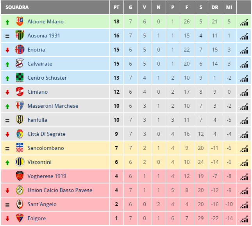Click the Viscontini team crest
The height and width of the screenshot is (226, 252).
[x=20, y=162]
